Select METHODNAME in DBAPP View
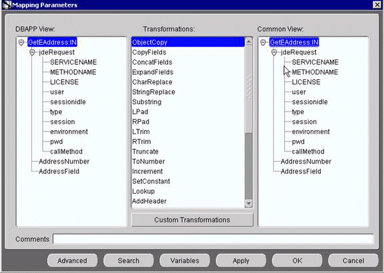 point(73,72)
